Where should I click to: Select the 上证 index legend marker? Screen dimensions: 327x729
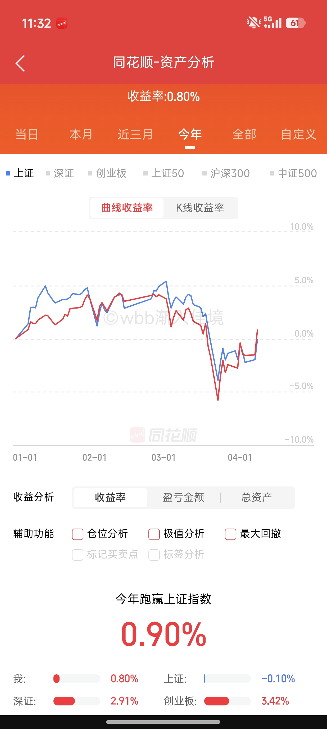pyautogui.click(x=8, y=173)
